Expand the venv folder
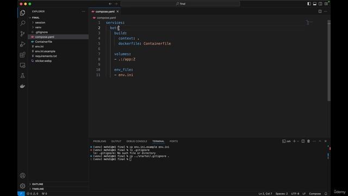The image size is (348, 196). click(x=38, y=27)
